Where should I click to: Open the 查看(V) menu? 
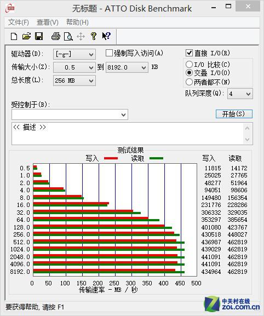point(48,22)
